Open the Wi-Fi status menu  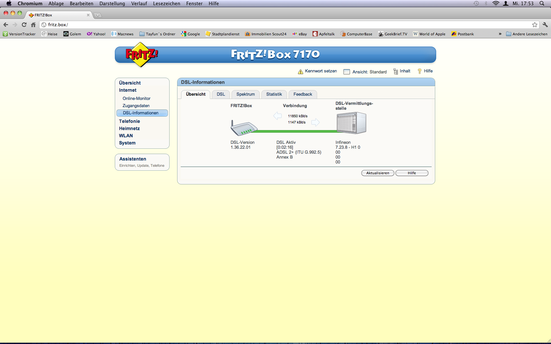pos(496,4)
